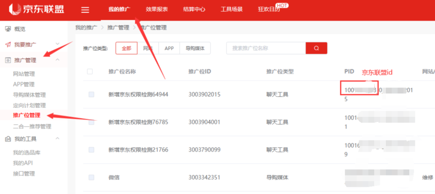Screen dimensions: 435x194
Task: Click the 我的工具 sidebar icon
Action: pyautogui.click(x=8, y=139)
